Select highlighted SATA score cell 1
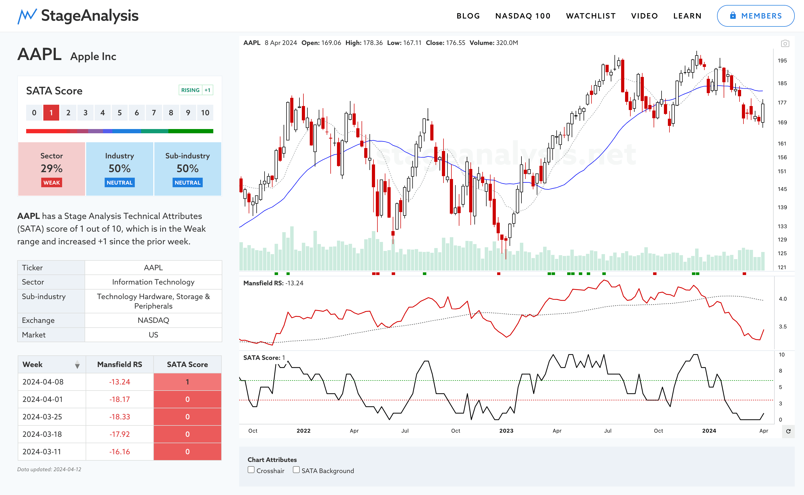 click(x=51, y=113)
